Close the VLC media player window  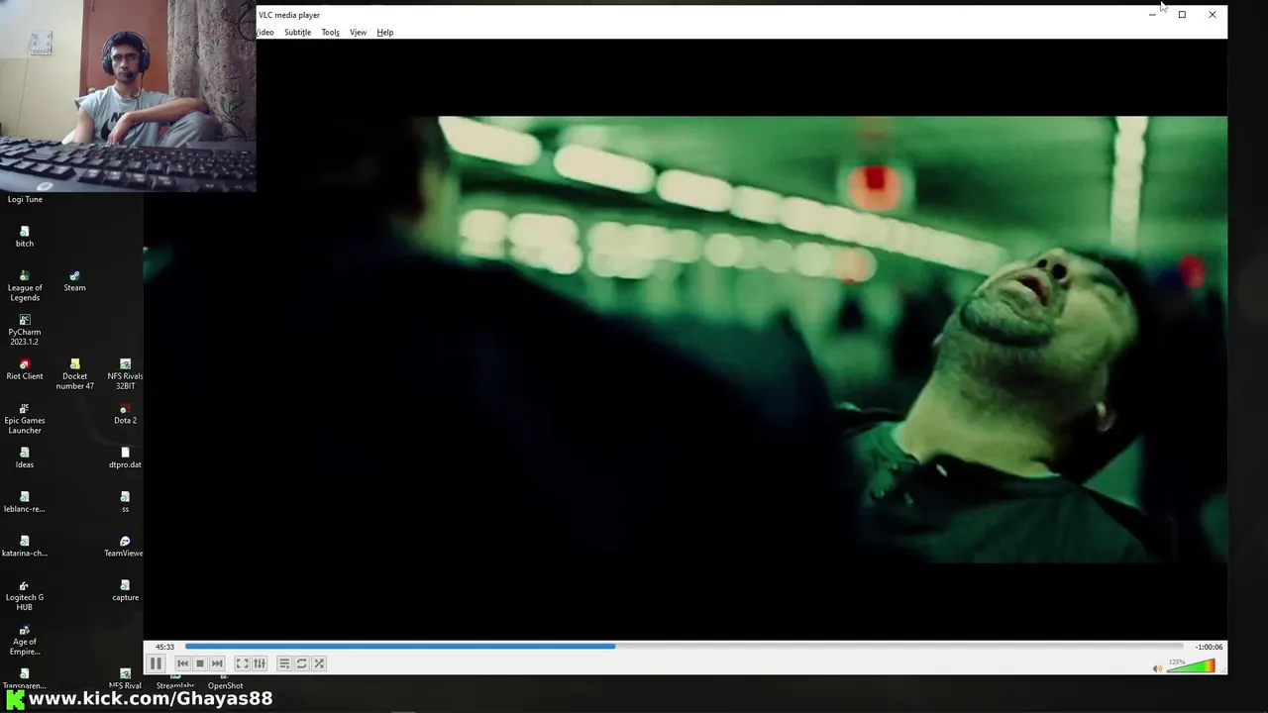point(1212,15)
